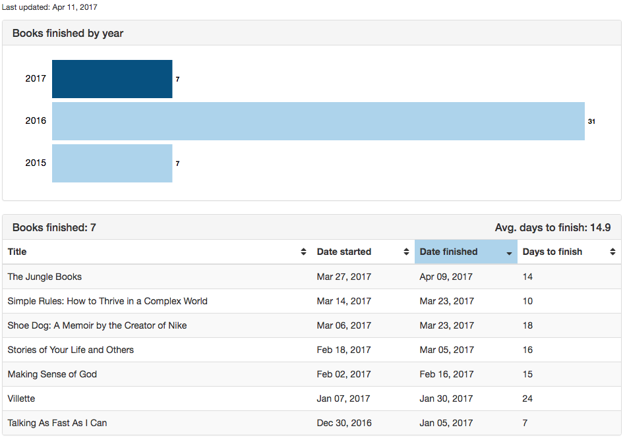Select the 2017 bar in chart
The image size is (625, 438).
[x=112, y=79]
